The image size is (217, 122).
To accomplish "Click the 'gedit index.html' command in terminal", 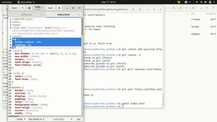I will click(x=133, y=103).
